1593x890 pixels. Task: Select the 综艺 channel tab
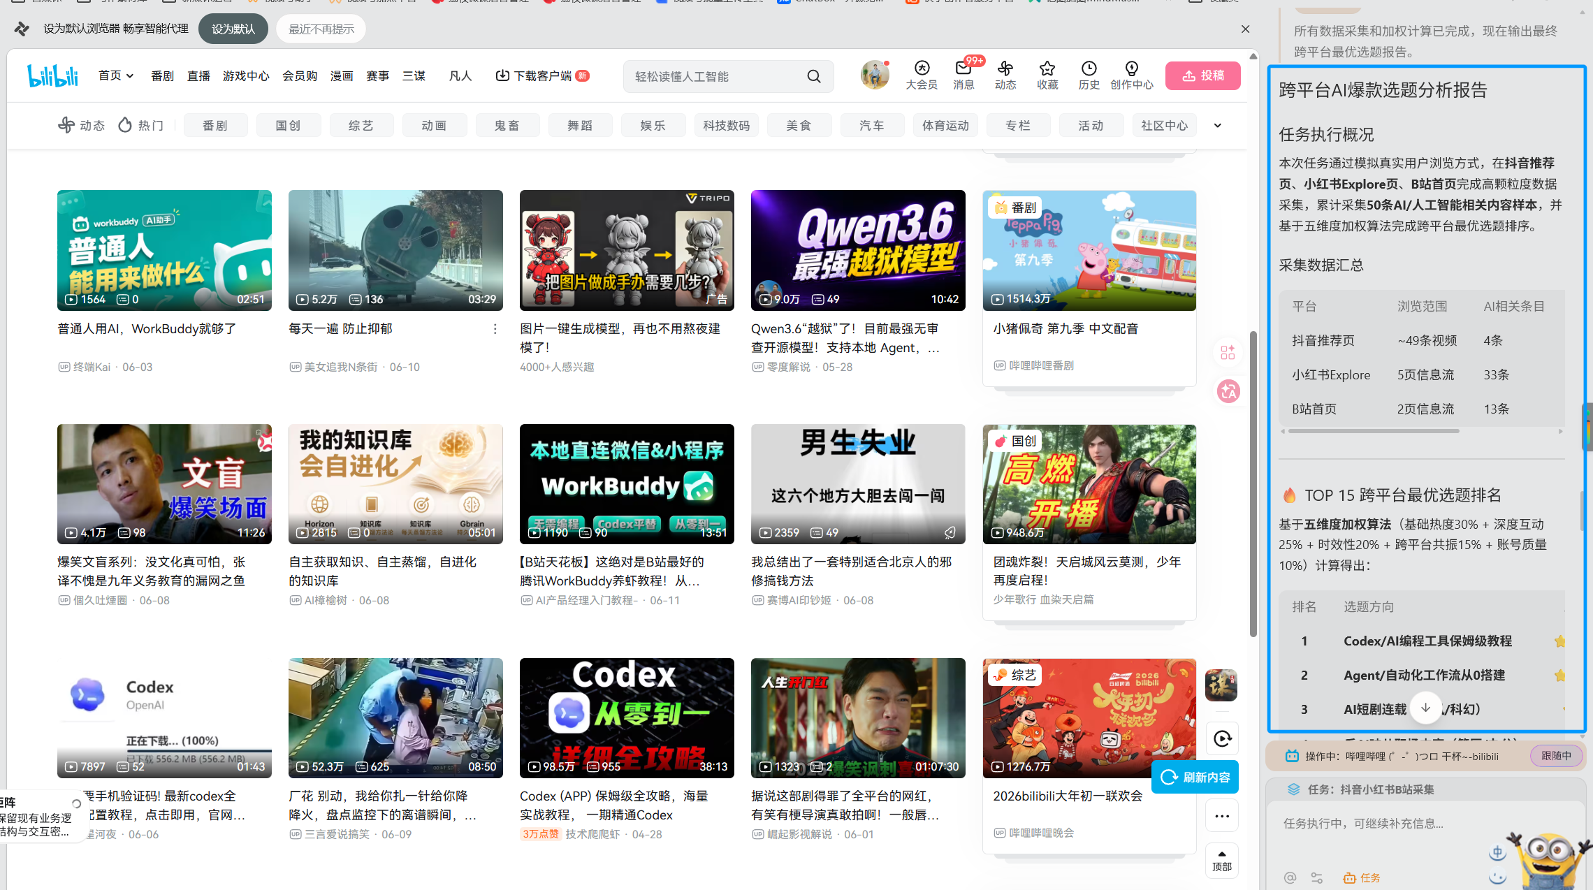tap(361, 125)
